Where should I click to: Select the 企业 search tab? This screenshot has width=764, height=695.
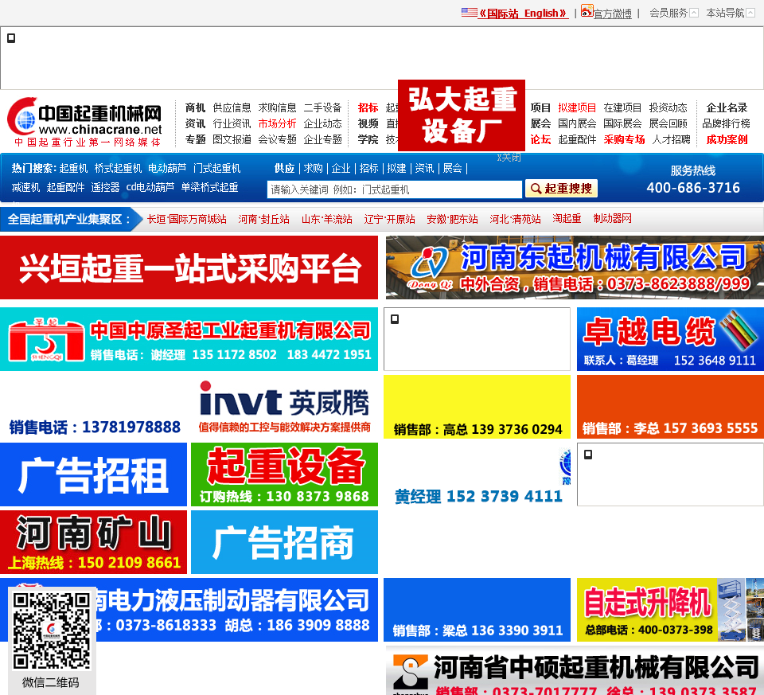click(x=341, y=169)
